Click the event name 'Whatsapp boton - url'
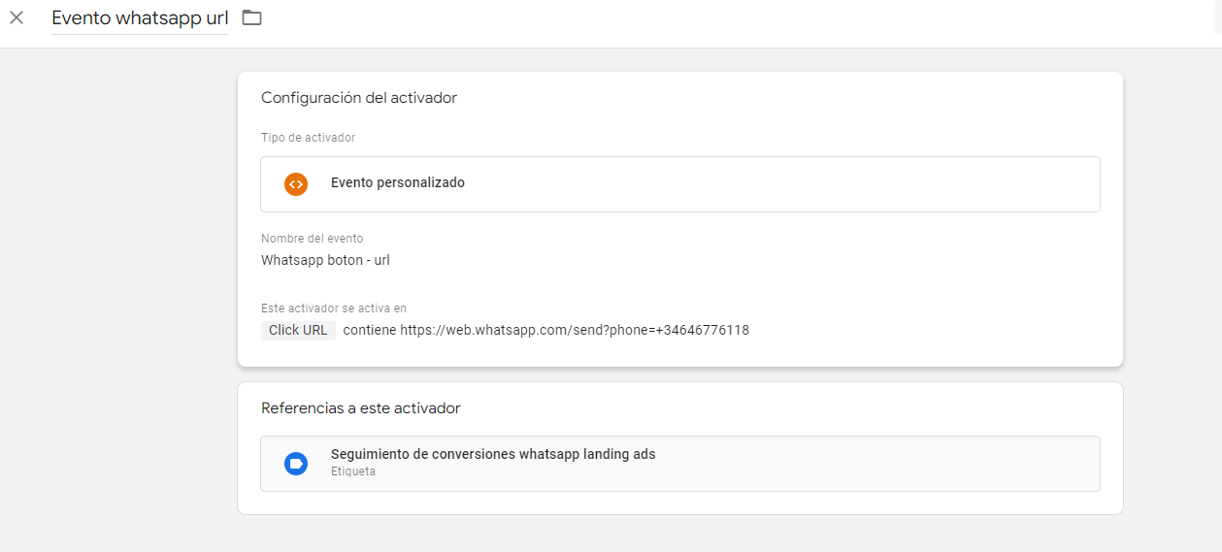Image resolution: width=1222 pixels, height=552 pixels. [325, 260]
